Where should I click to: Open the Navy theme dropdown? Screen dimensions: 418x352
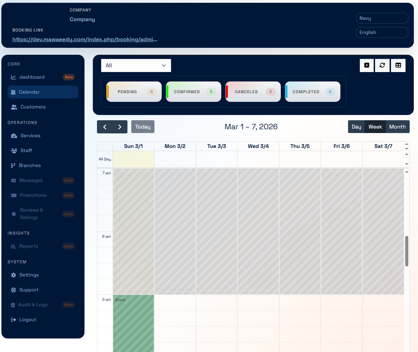[382, 18]
